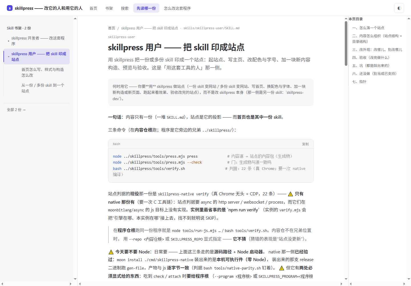
Task: Open the 书架 nav item
Action: tap(109, 8)
